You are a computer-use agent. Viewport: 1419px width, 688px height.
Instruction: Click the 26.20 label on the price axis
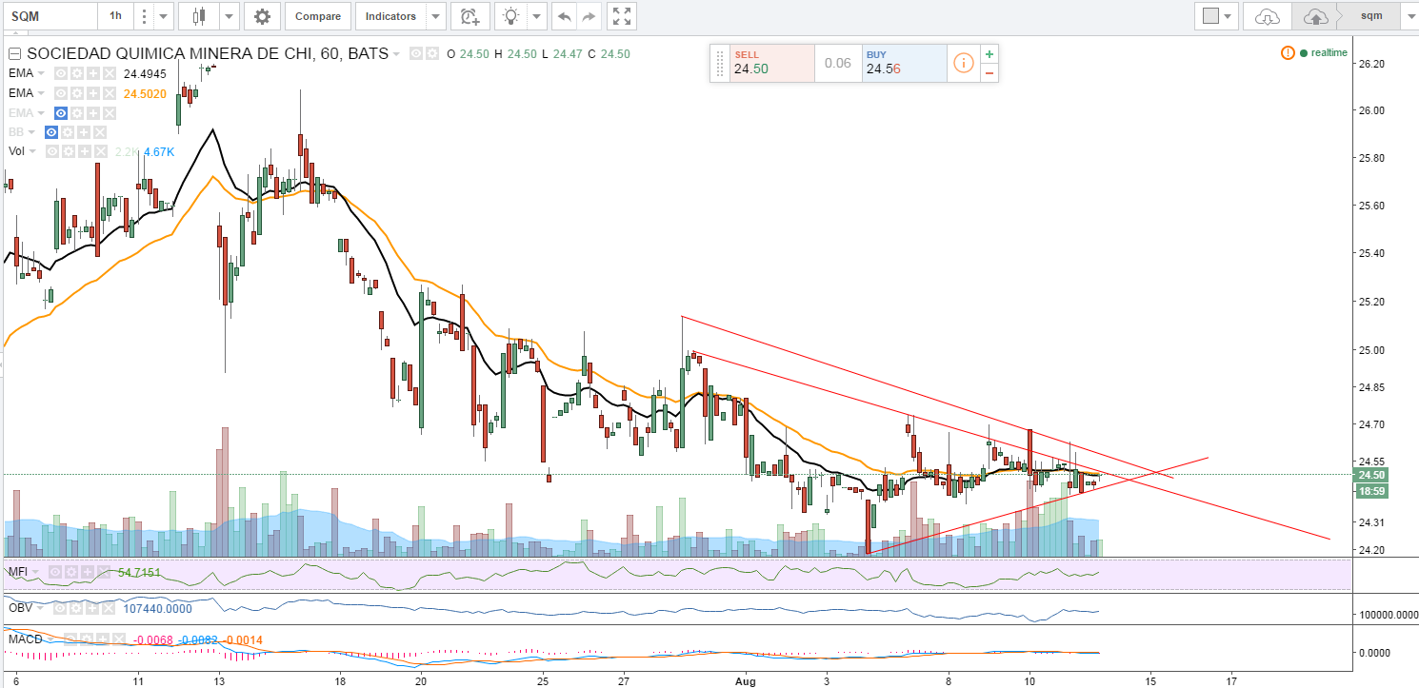click(1370, 64)
